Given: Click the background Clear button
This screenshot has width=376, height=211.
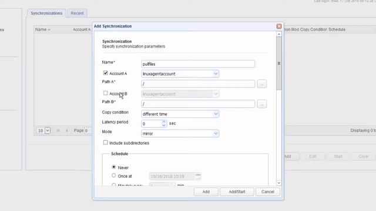Looking at the screenshot, I should pyautogui.click(x=364, y=156).
